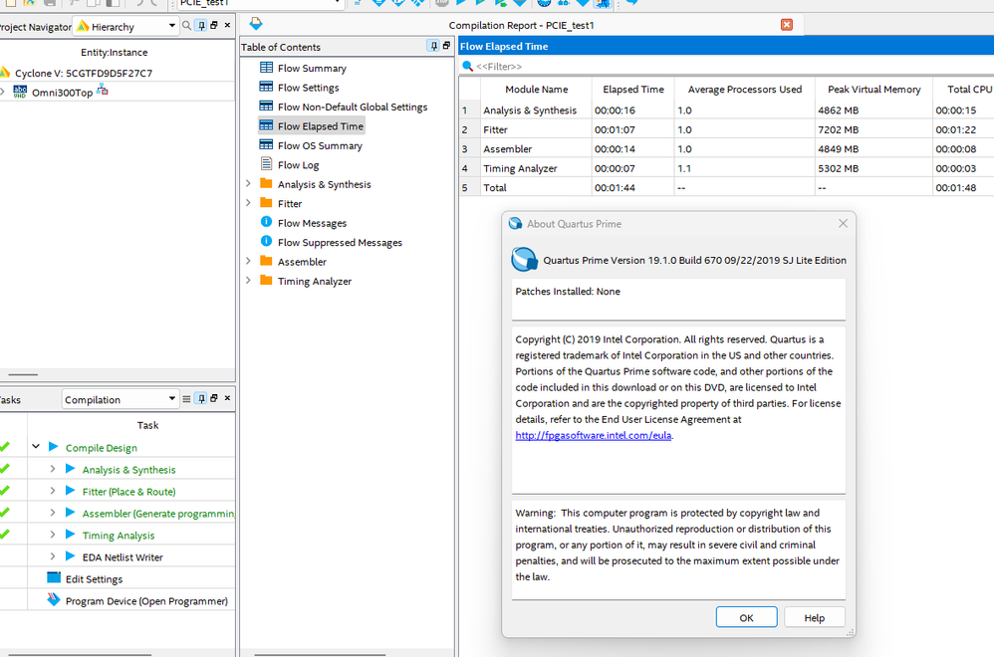This screenshot has height=657, width=994.
Task: Open Flow Non-Default Global Settings
Action: (x=353, y=108)
